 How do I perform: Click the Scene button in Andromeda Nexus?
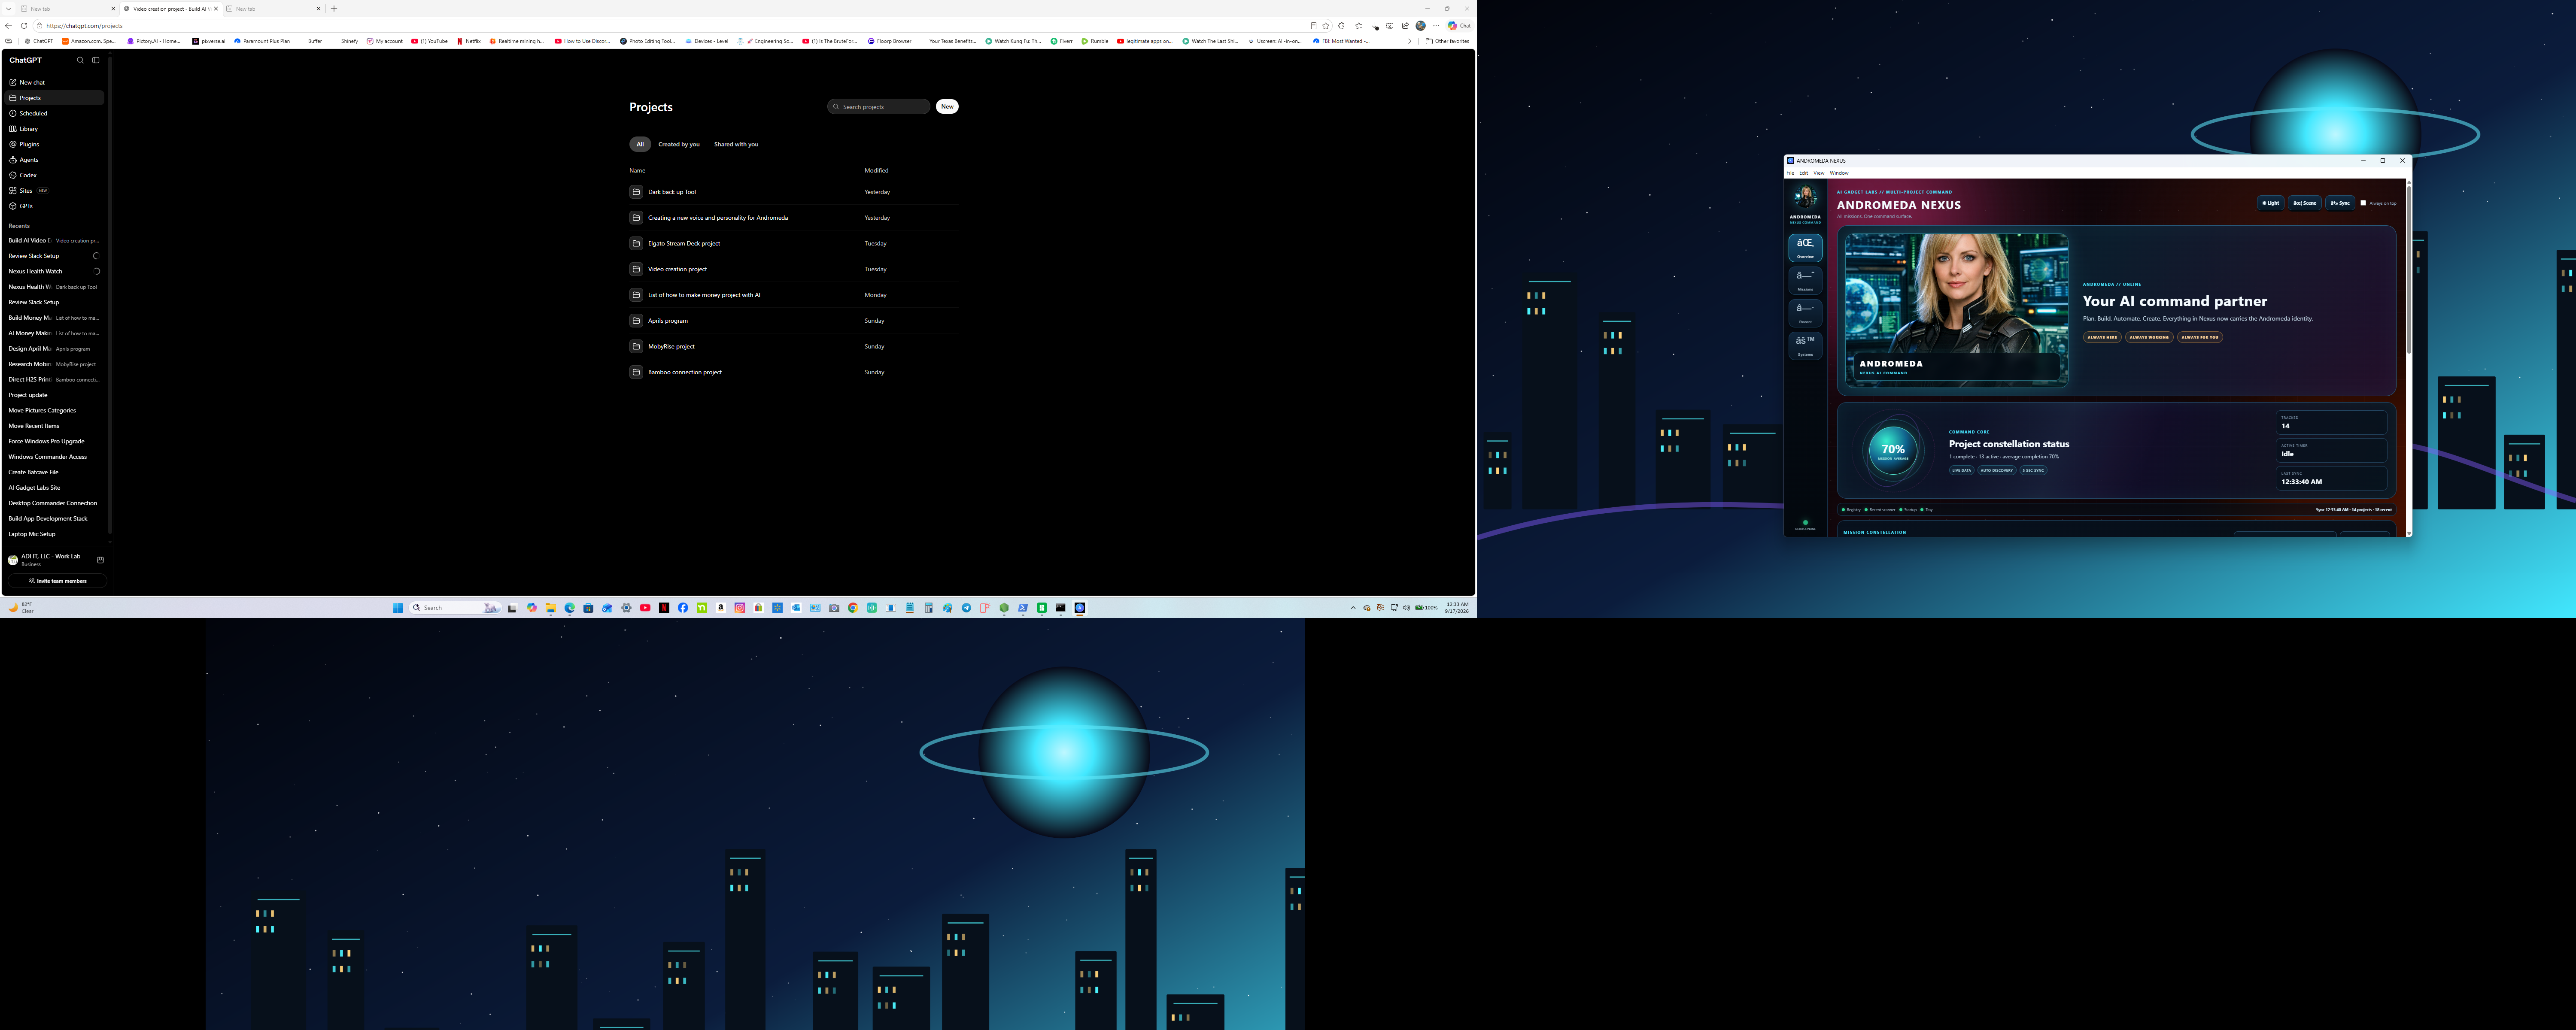(2305, 203)
